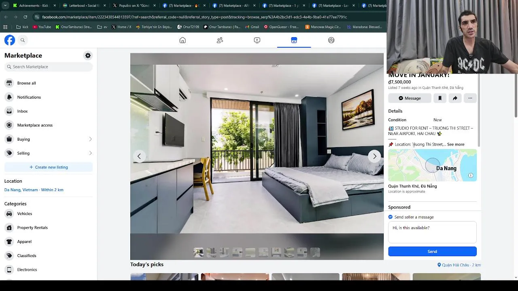Image resolution: width=518 pixels, height=291 pixels.
Task: Select Apparel category
Action: (49, 241)
